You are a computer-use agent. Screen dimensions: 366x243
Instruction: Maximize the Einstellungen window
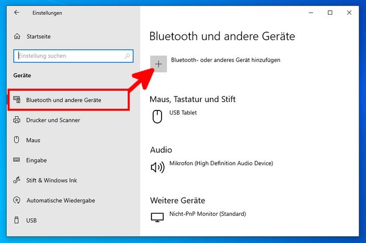click(x=330, y=12)
